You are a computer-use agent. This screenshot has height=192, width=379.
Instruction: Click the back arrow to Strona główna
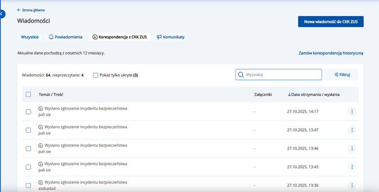tap(19, 10)
